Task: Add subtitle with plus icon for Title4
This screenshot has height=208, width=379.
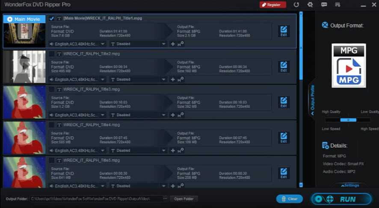Action: pyautogui.click(x=173, y=151)
